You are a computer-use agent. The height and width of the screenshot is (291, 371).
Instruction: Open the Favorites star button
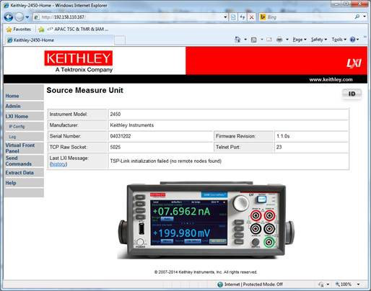click(19, 30)
